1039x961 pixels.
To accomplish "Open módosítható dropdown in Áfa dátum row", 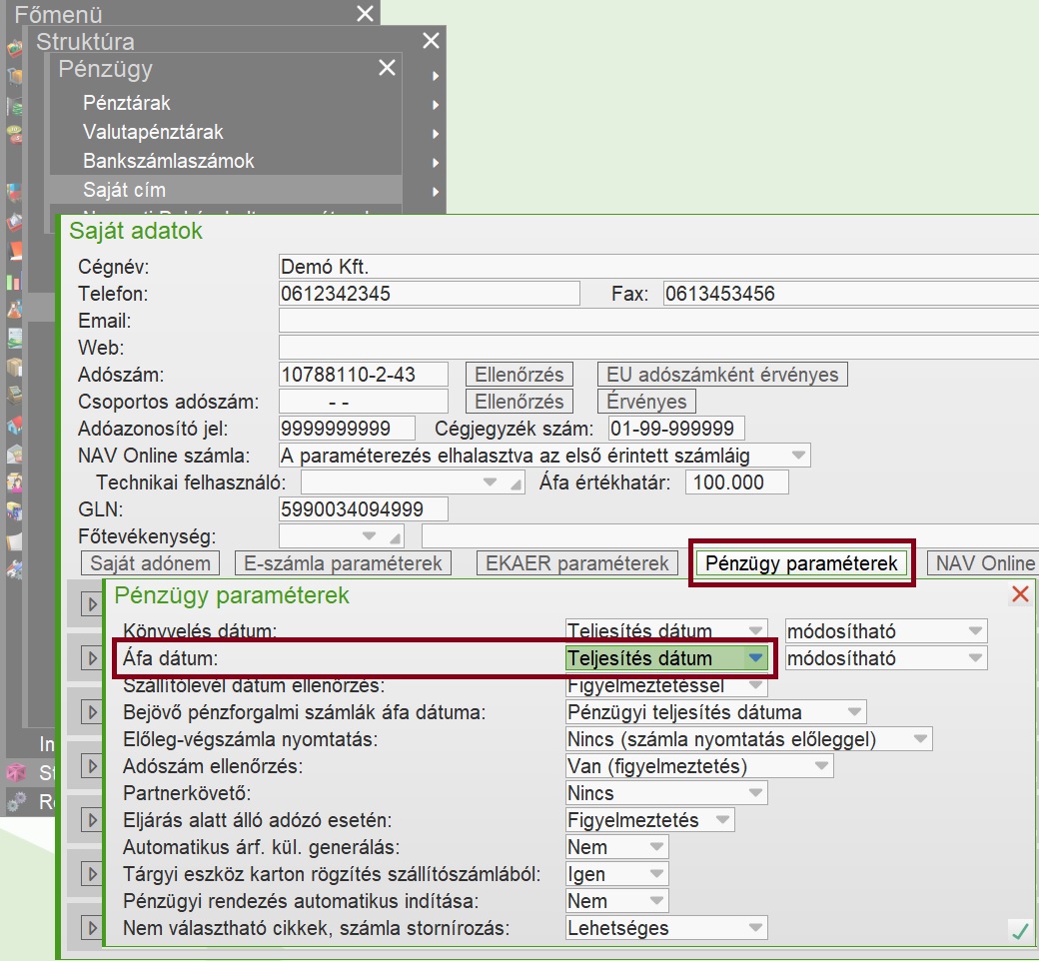I will 886,658.
